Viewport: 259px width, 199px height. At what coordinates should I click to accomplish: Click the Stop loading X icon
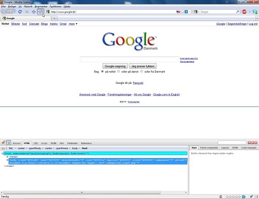pos(27,12)
